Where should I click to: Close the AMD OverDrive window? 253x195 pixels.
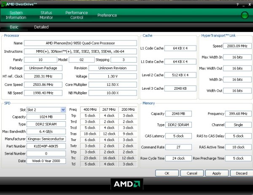click(x=250, y=5)
